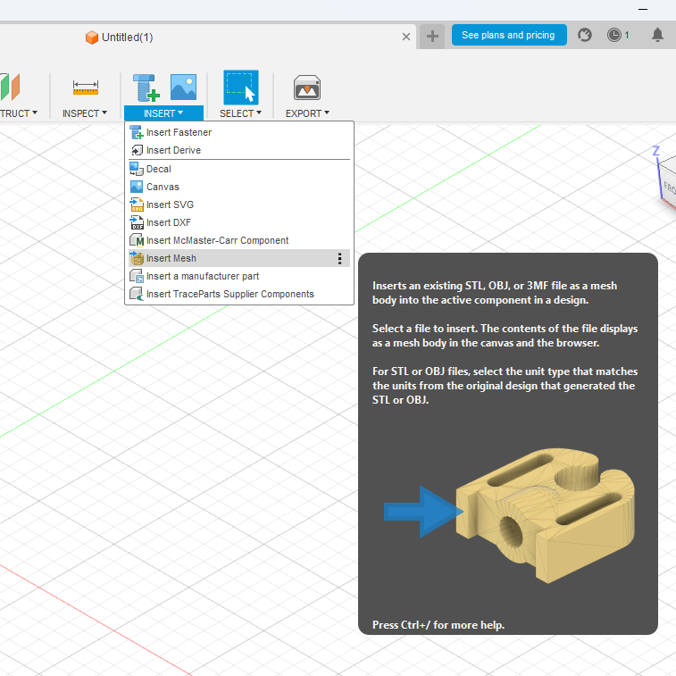
Task: Click the Measure ruler icon
Action: click(86, 88)
